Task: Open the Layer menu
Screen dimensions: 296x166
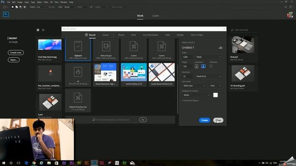Action: [x=27, y=2]
